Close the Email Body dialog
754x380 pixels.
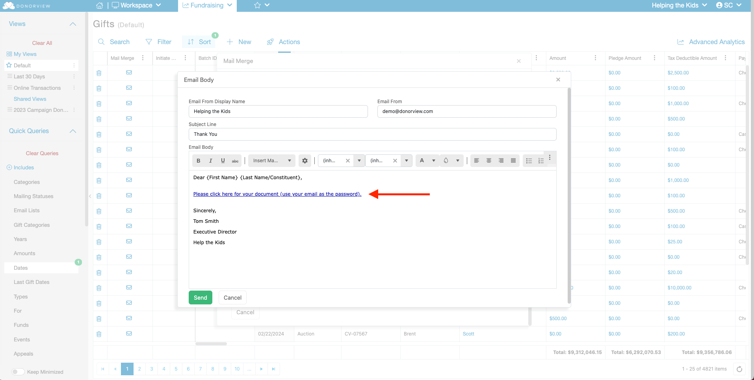coord(558,80)
